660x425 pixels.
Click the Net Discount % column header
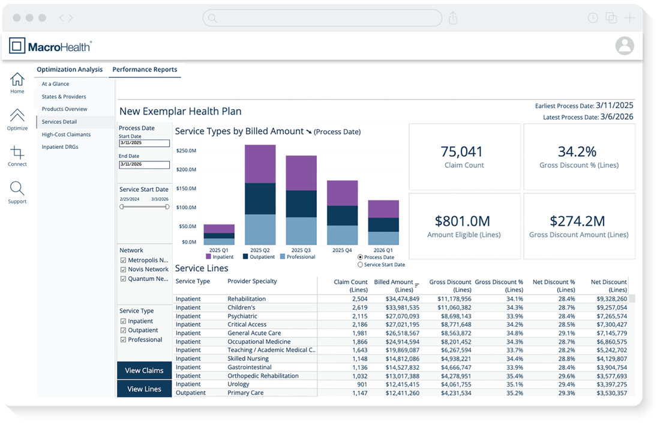554,286
